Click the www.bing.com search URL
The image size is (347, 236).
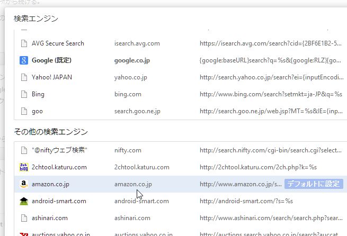pyautogui.click(x=271, y=94)
